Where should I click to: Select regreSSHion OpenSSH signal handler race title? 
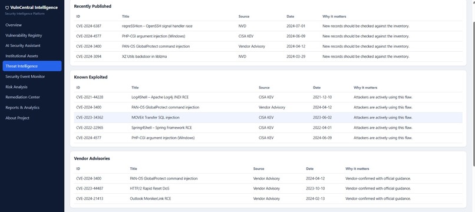click(x=157, y=26)
